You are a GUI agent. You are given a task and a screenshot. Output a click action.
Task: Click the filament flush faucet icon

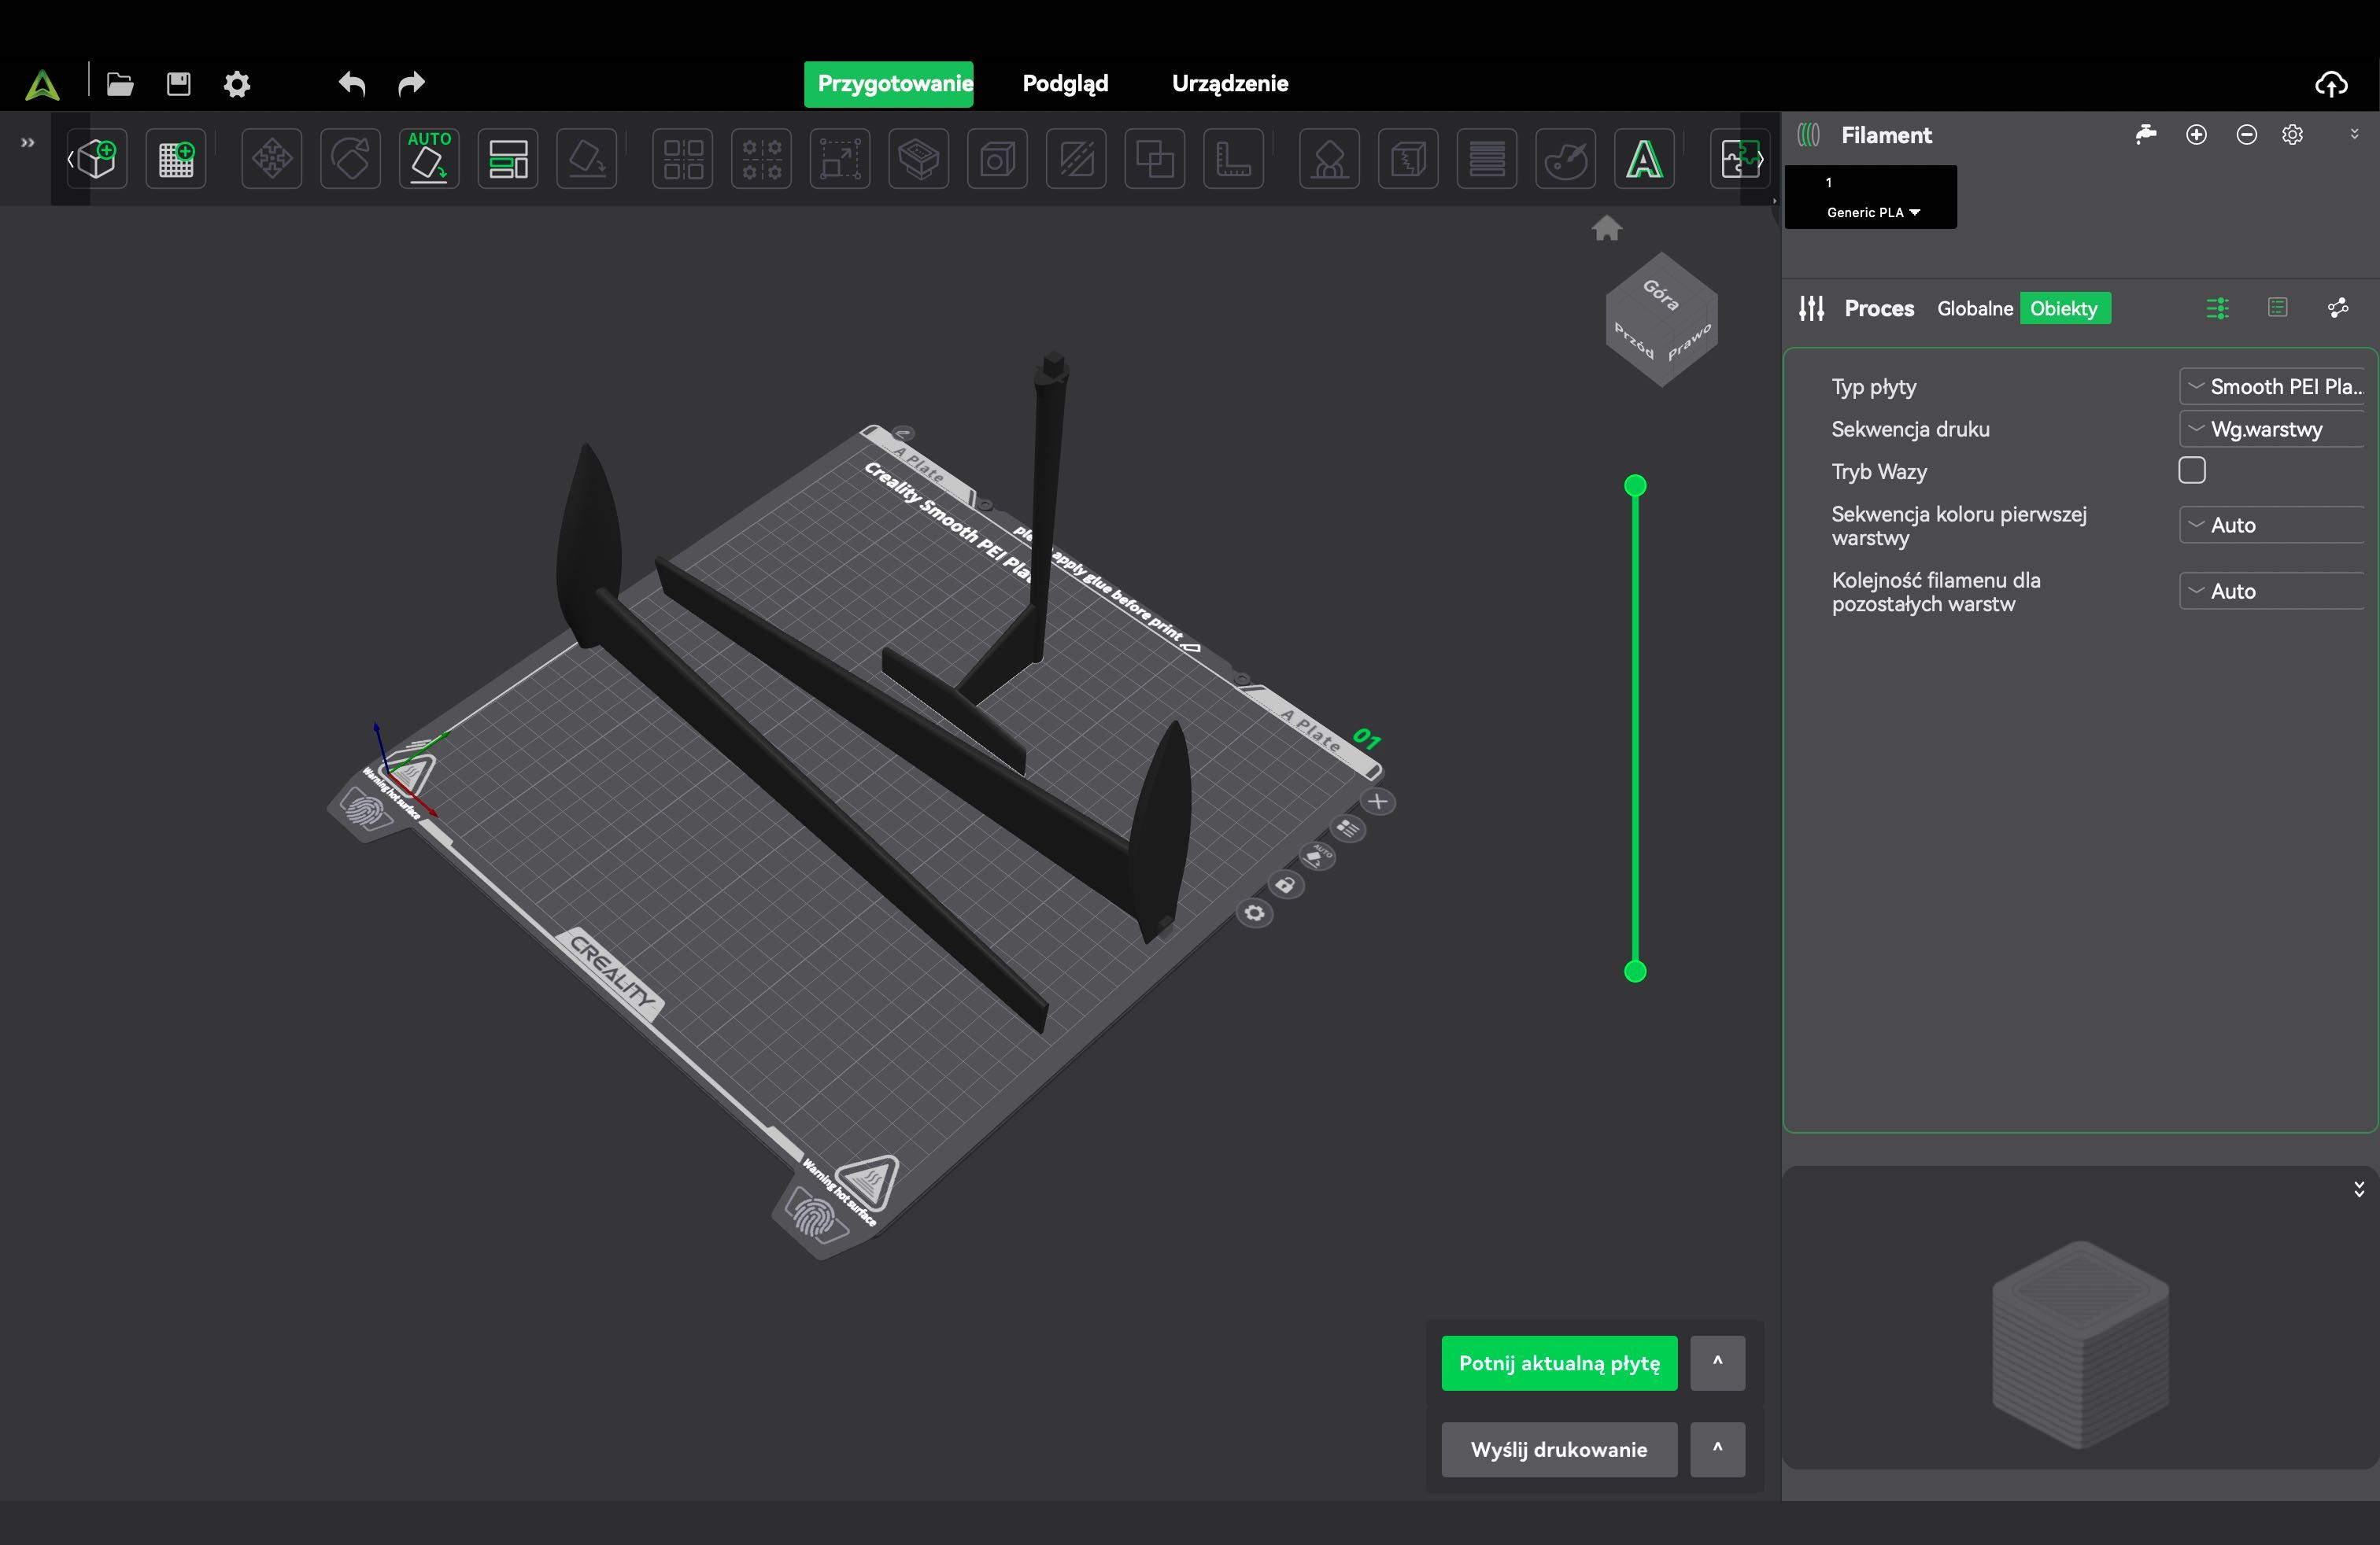2145,135
